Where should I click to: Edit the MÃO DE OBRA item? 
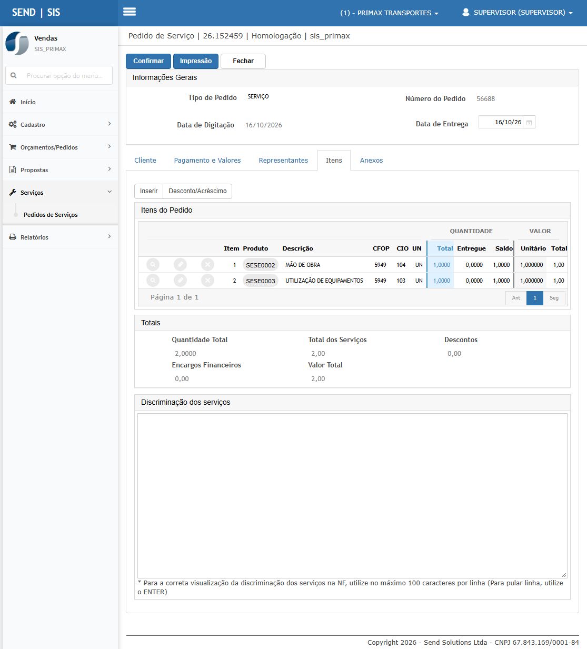coord(180,265)
